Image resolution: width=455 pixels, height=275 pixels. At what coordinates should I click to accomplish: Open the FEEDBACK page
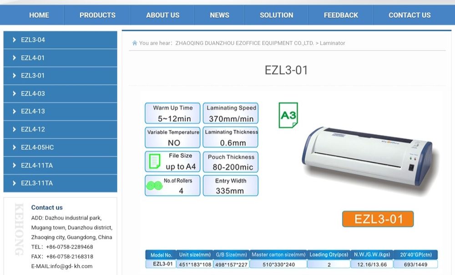pyautogui.click(x=341, y=15)
